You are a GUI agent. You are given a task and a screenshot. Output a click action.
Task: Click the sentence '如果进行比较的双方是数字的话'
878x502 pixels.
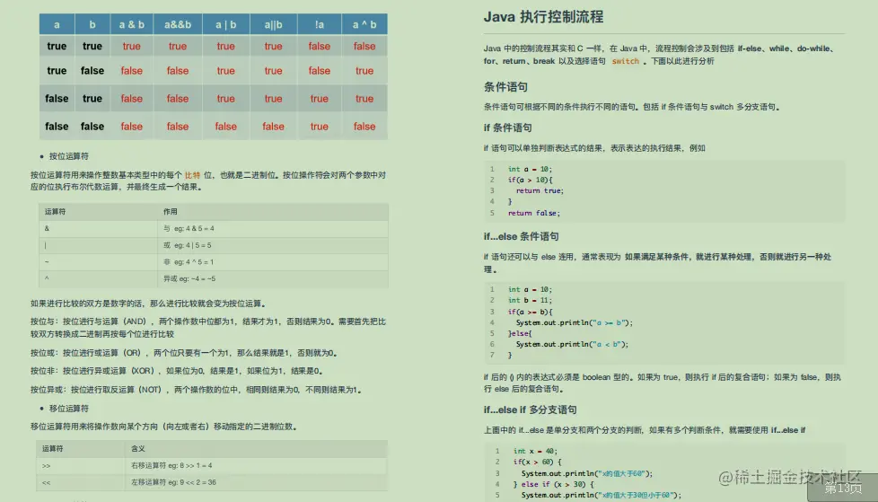[x=148, y=304]
